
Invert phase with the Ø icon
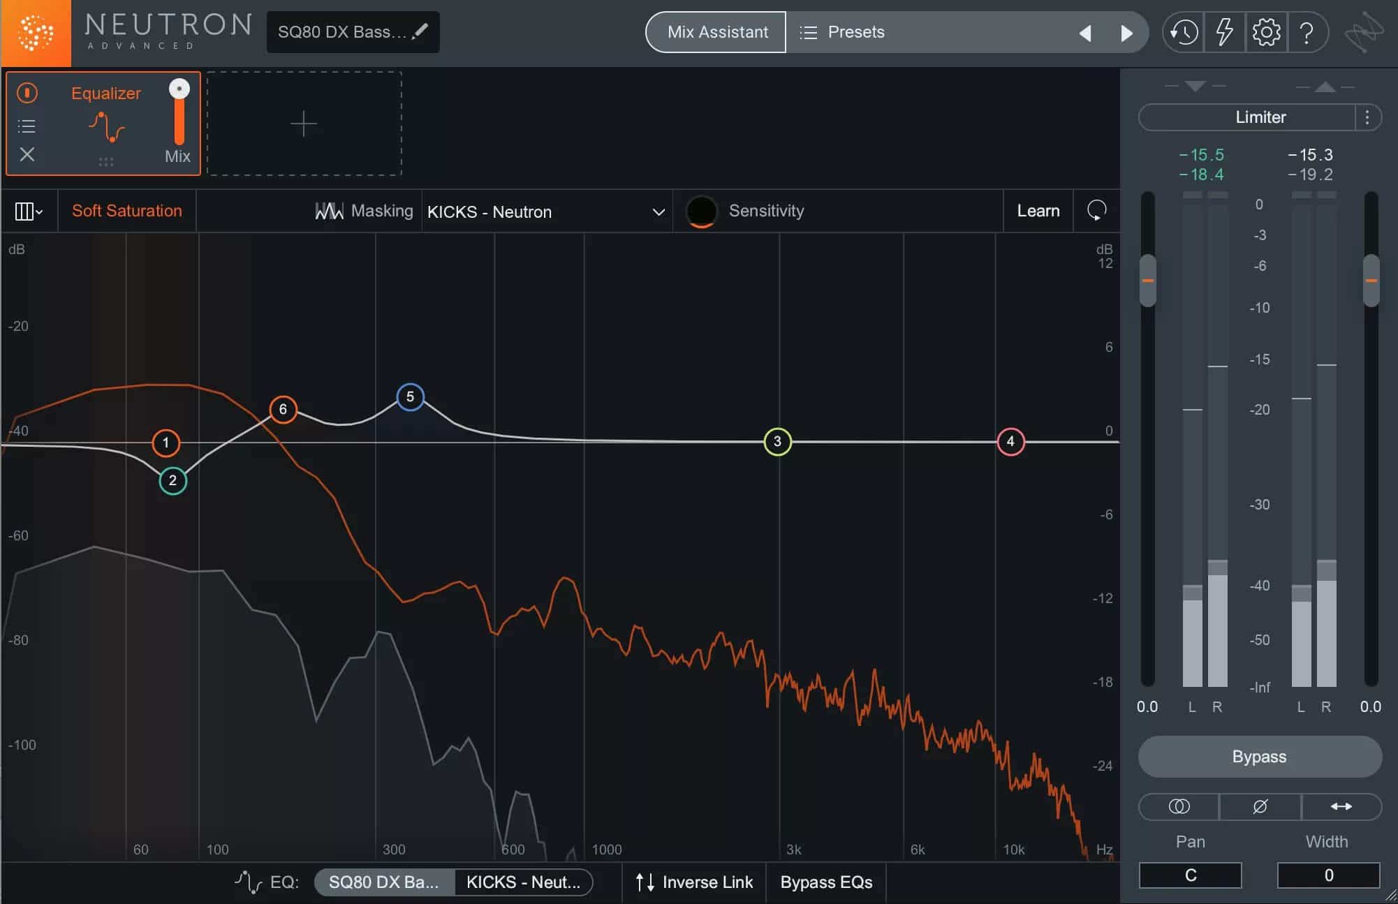[x=1260, y=806]
